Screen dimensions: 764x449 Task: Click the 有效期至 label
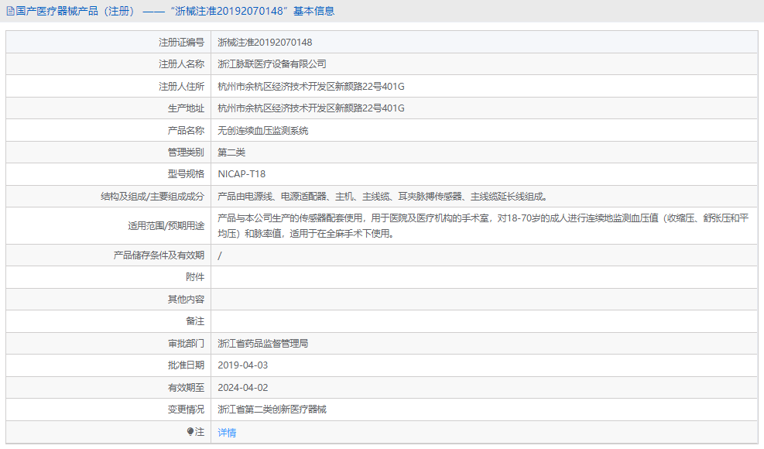point(186,388)
